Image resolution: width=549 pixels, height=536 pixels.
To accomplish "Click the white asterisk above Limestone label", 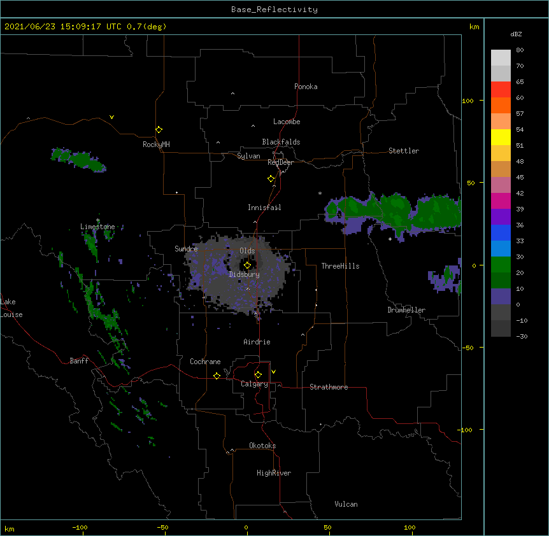I will [97, 220].
